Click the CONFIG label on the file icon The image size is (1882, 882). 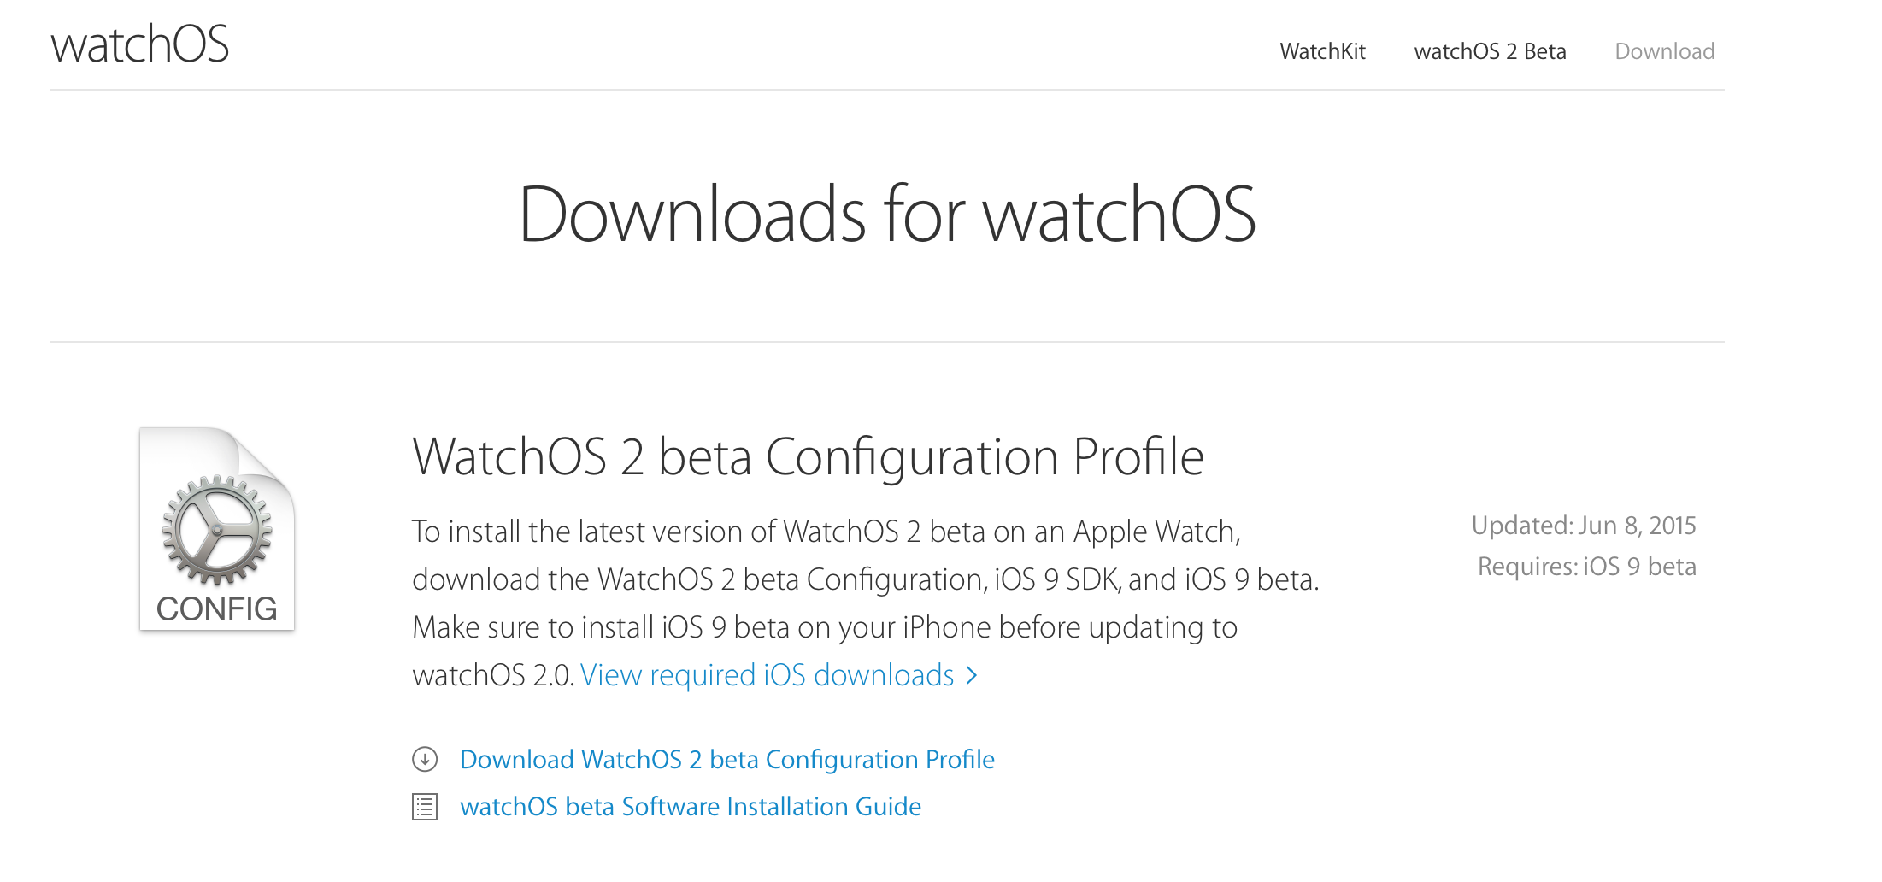point(217,609)
